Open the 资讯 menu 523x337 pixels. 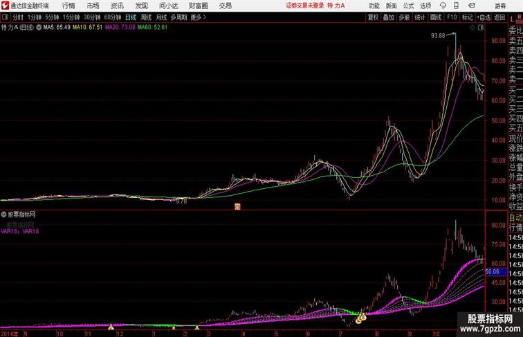[x=117, y=6]
